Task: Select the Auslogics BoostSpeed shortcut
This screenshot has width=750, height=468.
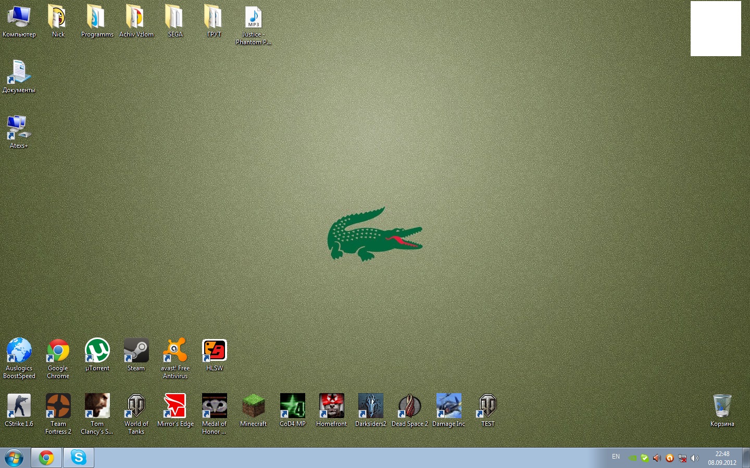Action: 19,359
